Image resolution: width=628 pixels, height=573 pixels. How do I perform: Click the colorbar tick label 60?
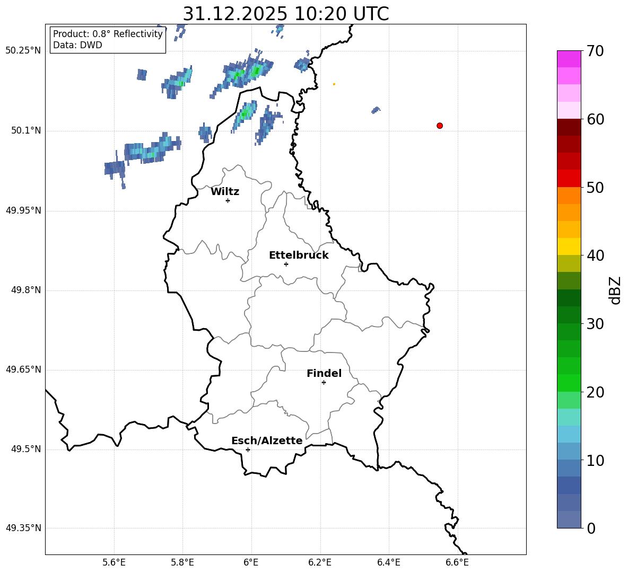(595, 119)
